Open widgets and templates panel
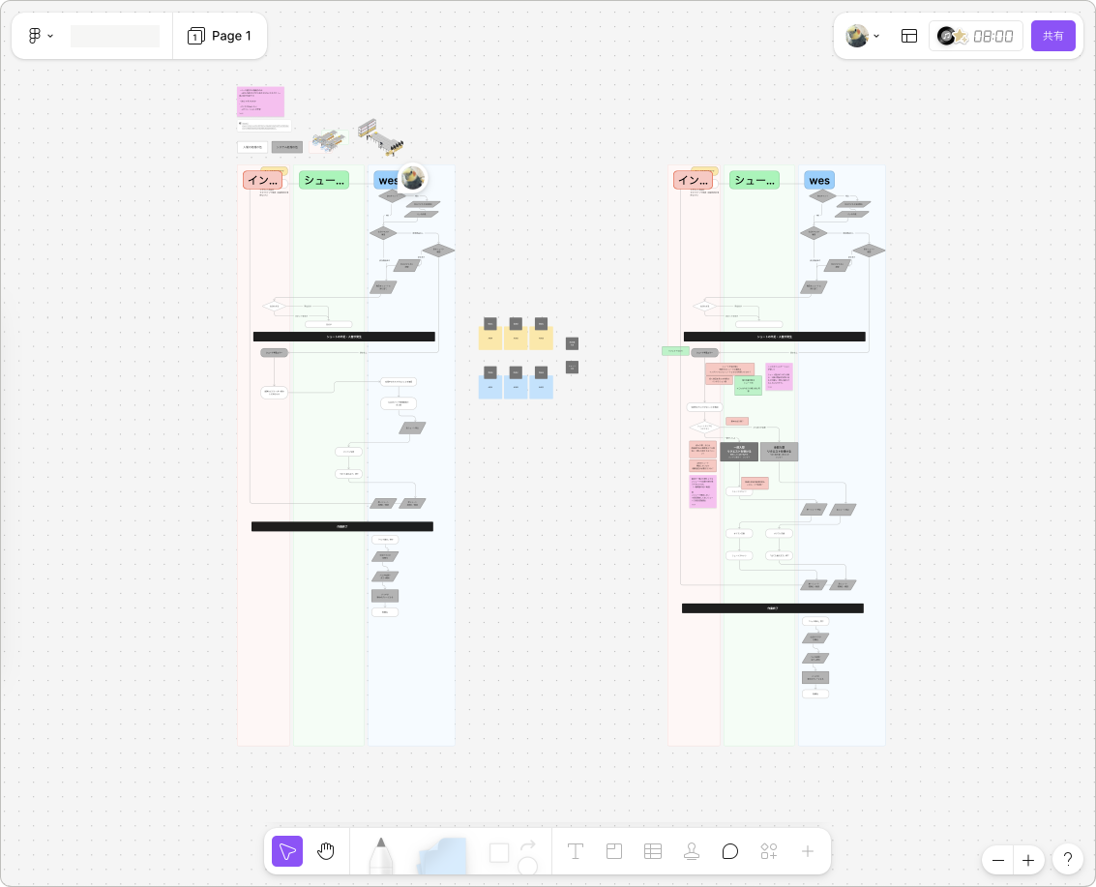 coord(769,851)
